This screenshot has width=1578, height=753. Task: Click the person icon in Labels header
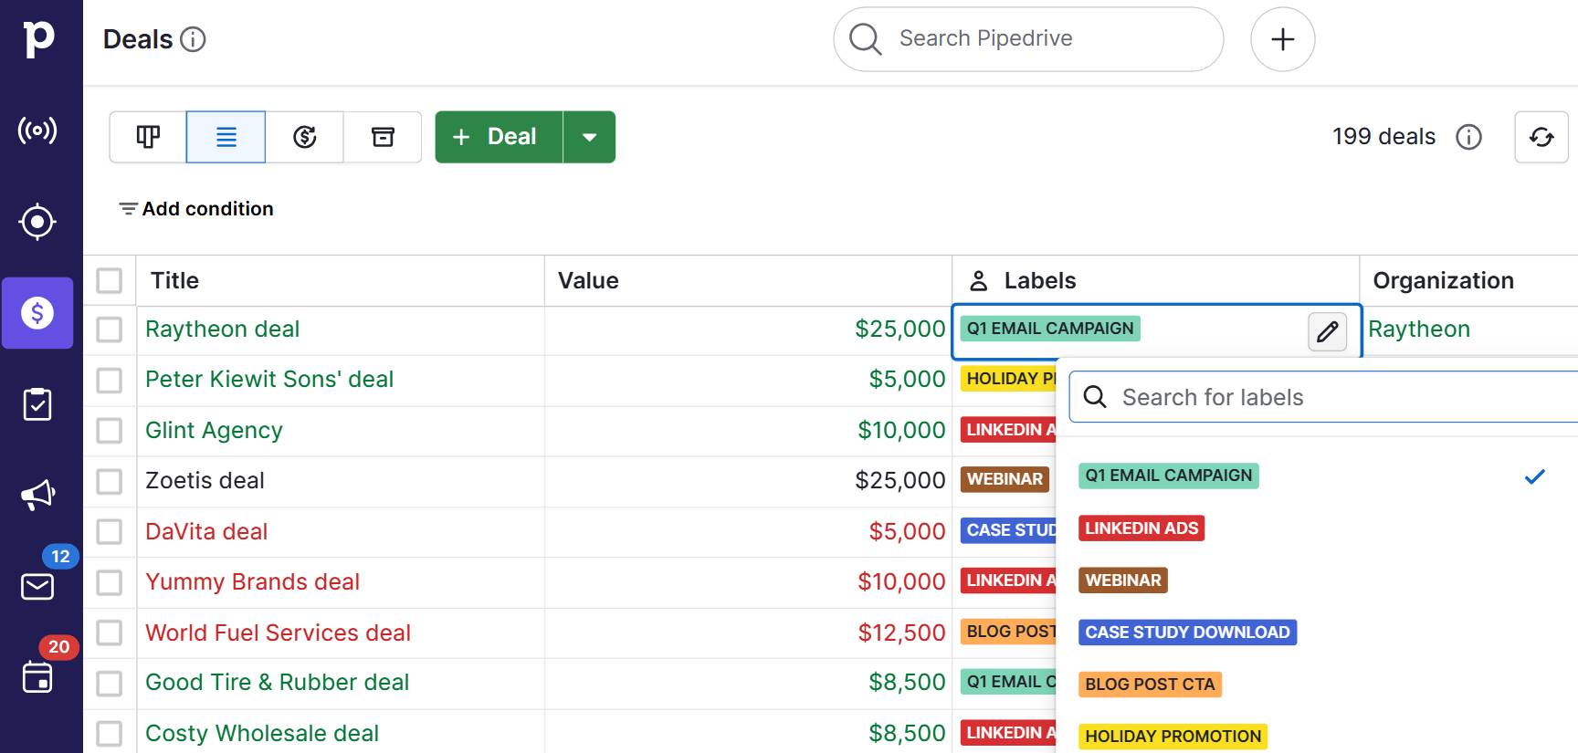coord(978,281)
